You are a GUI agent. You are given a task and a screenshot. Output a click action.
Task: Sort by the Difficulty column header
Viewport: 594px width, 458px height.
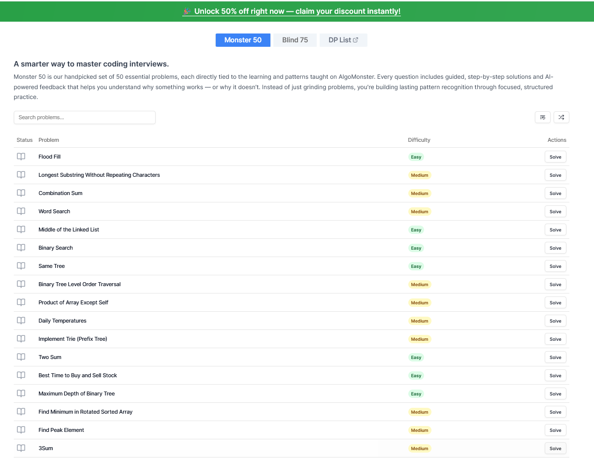tap(419, 140)
